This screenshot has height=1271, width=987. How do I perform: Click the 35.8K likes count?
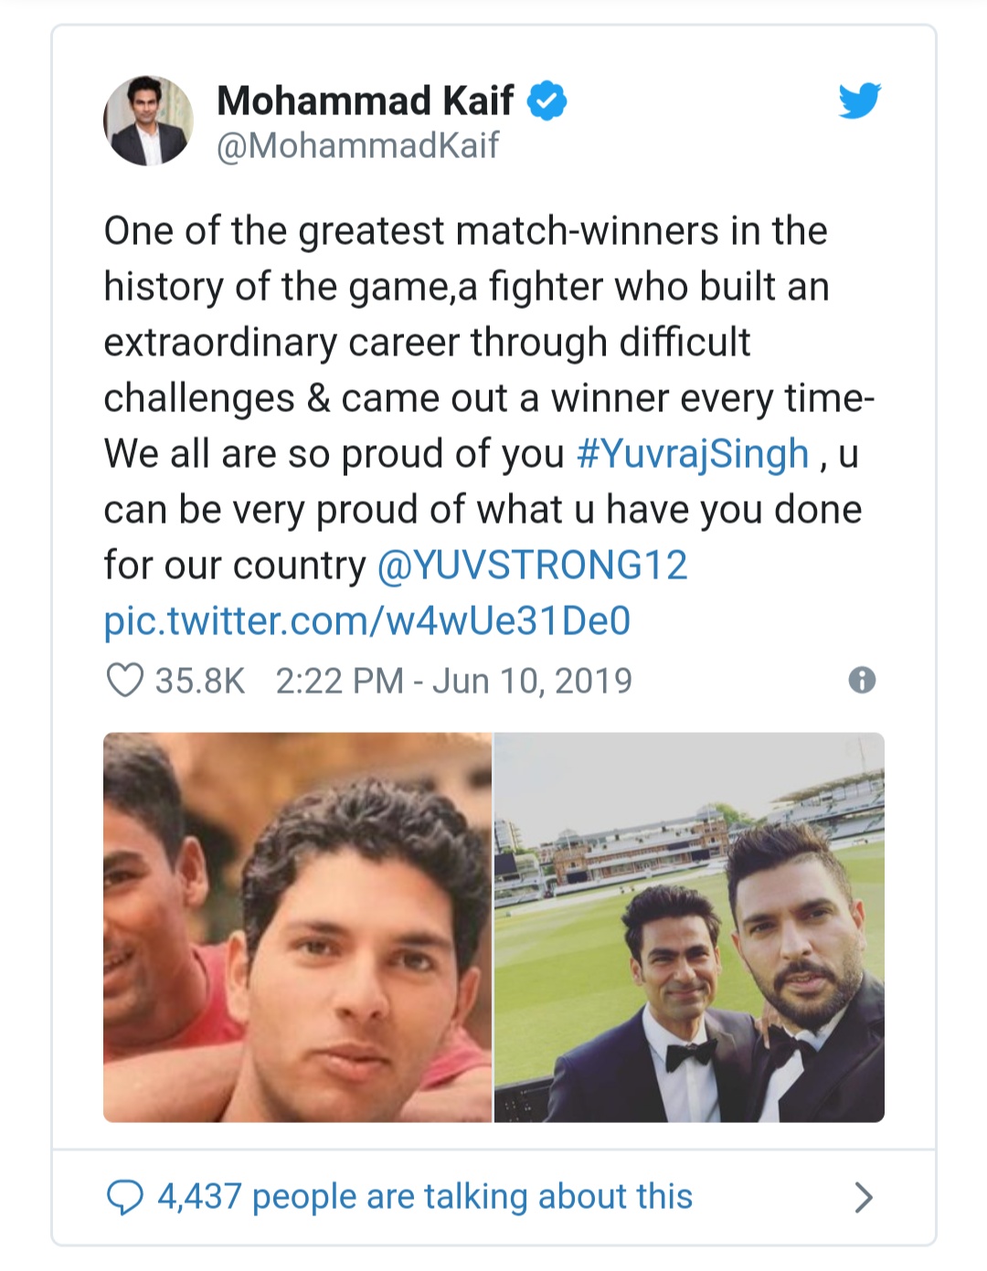pyautogui.click(x=200, y=681)
